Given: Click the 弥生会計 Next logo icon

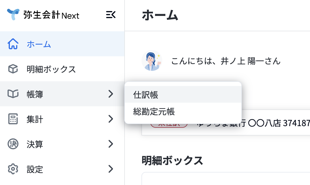Looking at the screenshot, I should [x=13, y=14].
